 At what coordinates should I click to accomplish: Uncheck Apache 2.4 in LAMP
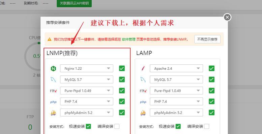(211, 68)
